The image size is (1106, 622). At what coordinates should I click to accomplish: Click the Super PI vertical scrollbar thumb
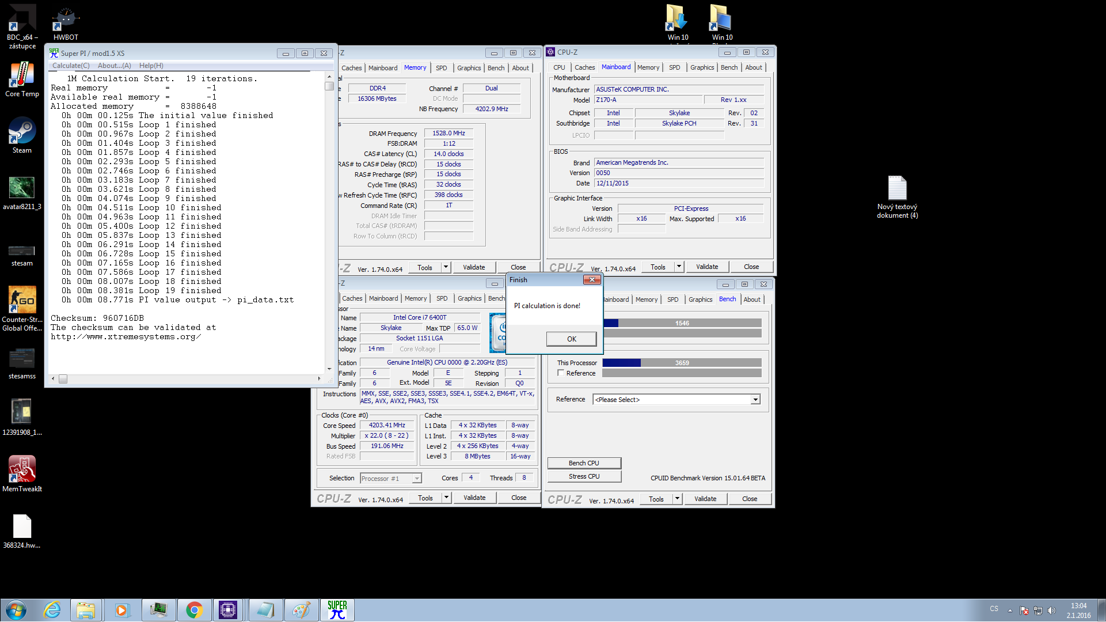[x=329, y=86]
